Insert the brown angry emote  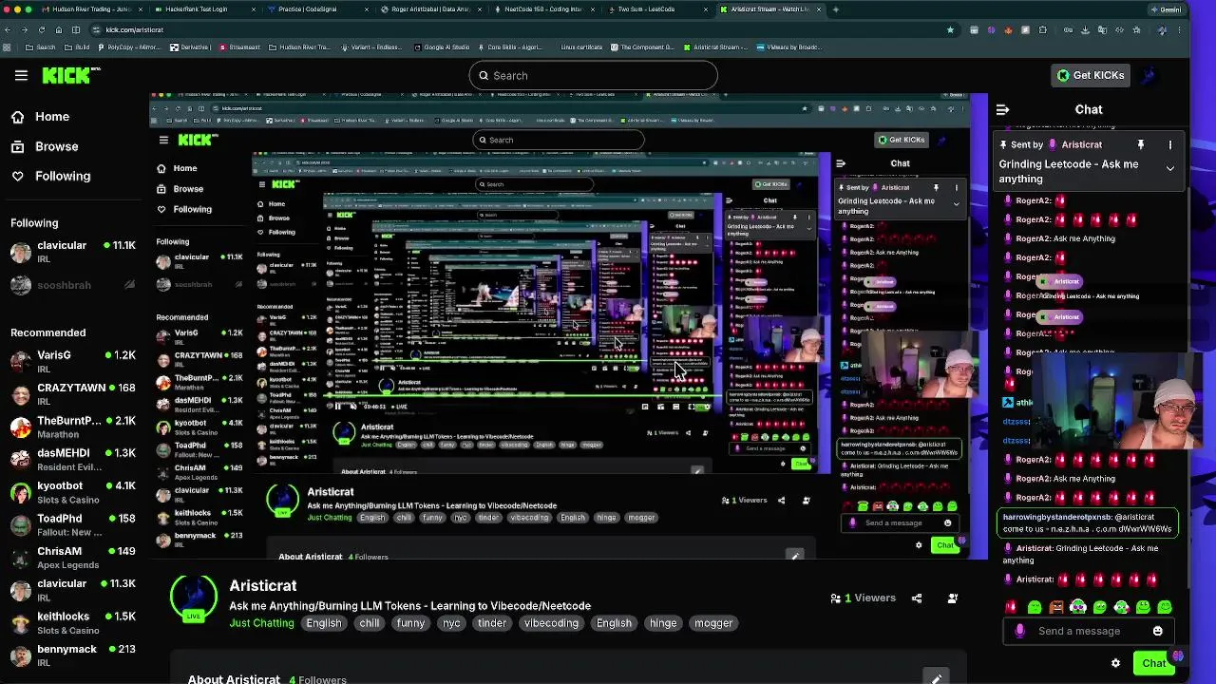tap(1056, 607)
